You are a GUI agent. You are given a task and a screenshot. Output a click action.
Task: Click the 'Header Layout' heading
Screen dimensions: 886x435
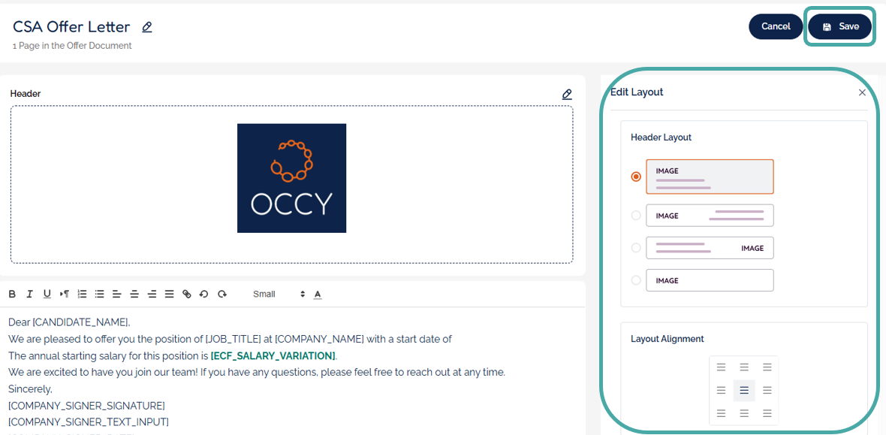coord(661,137)
